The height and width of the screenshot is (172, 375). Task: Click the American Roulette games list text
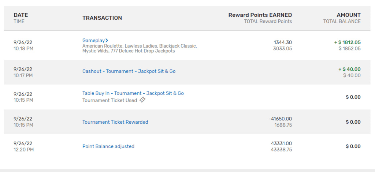[140, 49]
